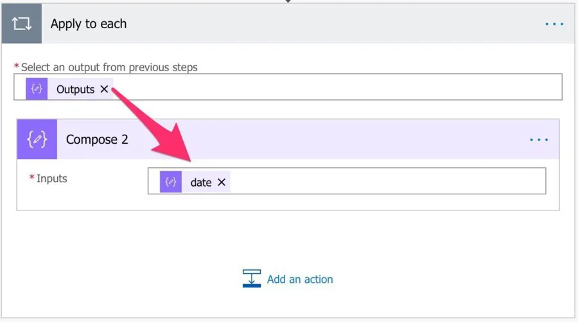Screen dimensions: 578x322
Task: Click empty space in the Inputs field
Action: (385, 182)
